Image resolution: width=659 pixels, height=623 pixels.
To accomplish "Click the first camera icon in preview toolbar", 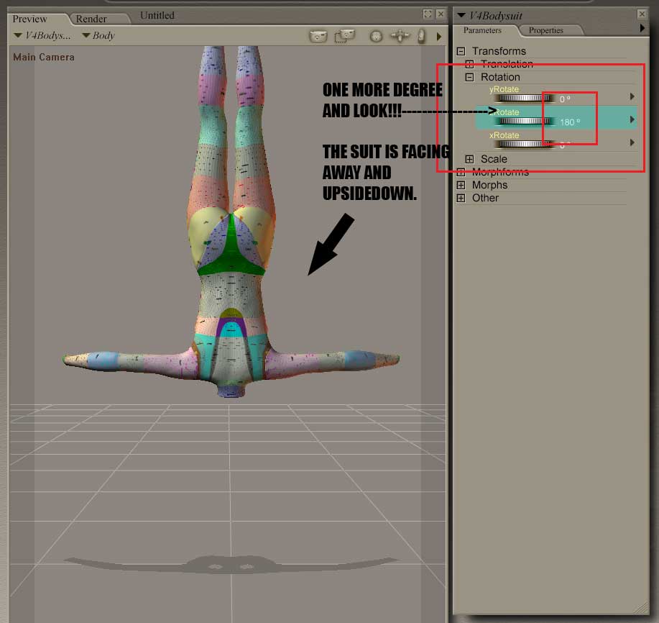I will [318, 36].
